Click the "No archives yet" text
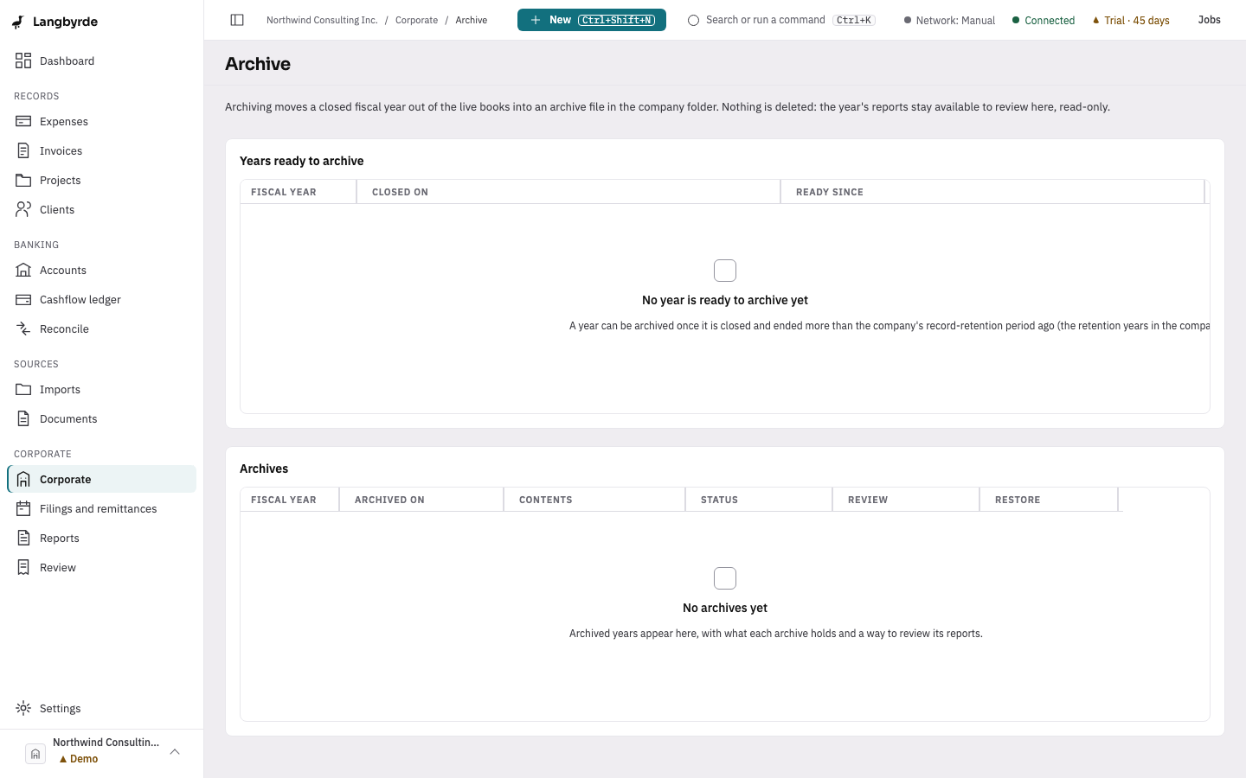This screenshot has height=778, width=1246. coord(725,608)
